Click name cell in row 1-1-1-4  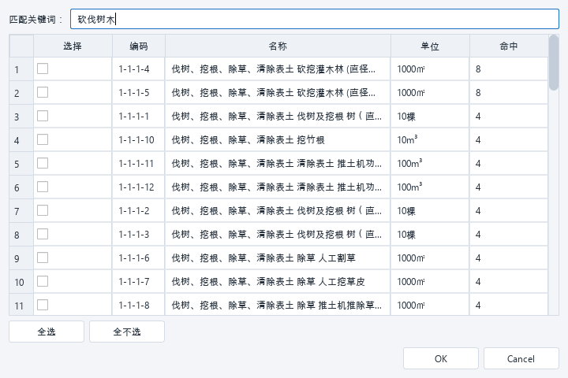(278, 69)
